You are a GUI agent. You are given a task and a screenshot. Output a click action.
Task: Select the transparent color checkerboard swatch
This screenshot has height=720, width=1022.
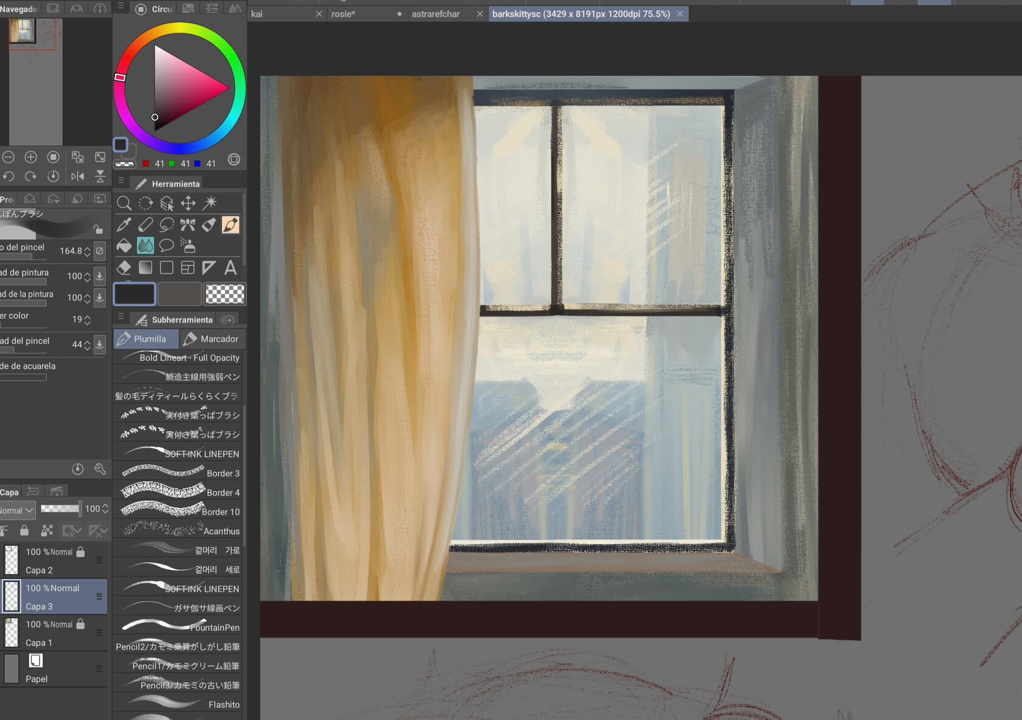[224, 294]
